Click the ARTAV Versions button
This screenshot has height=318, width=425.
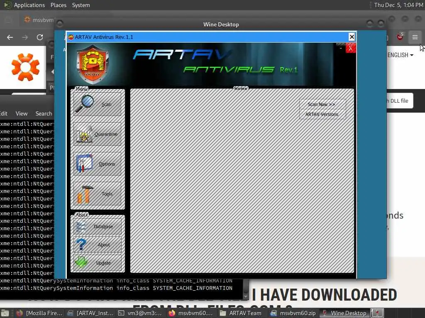pyautogui.click(x=322, y=114)
